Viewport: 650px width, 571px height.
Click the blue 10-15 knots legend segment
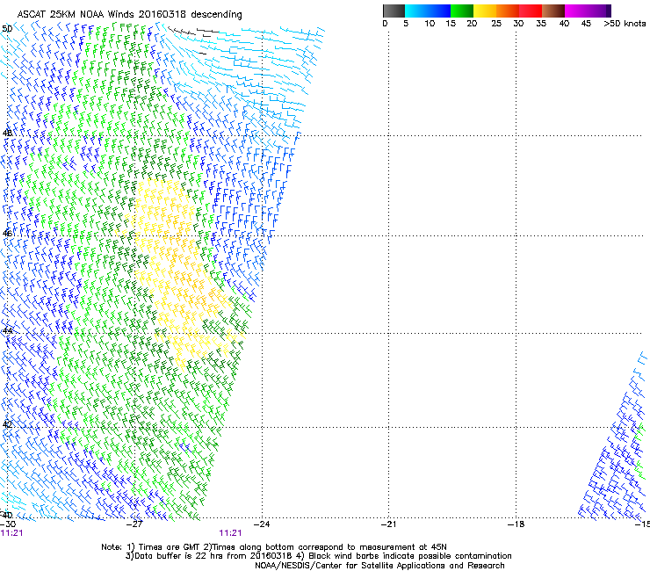tap(439, 11)
